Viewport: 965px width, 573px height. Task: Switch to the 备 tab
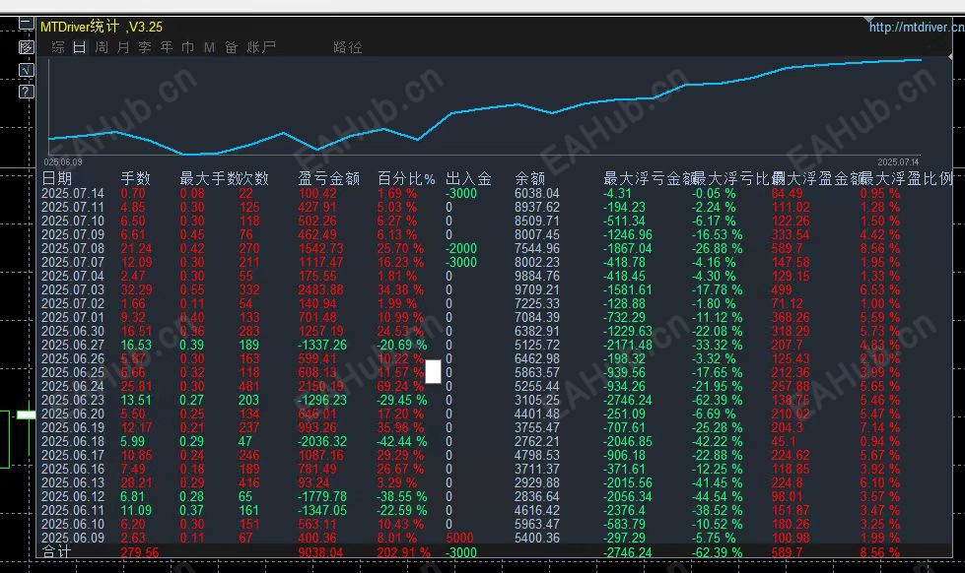pos(231,47)
